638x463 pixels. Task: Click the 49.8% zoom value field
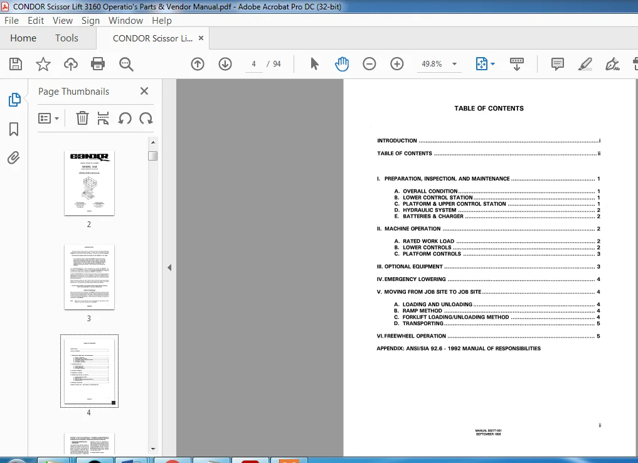pos(432,64)
